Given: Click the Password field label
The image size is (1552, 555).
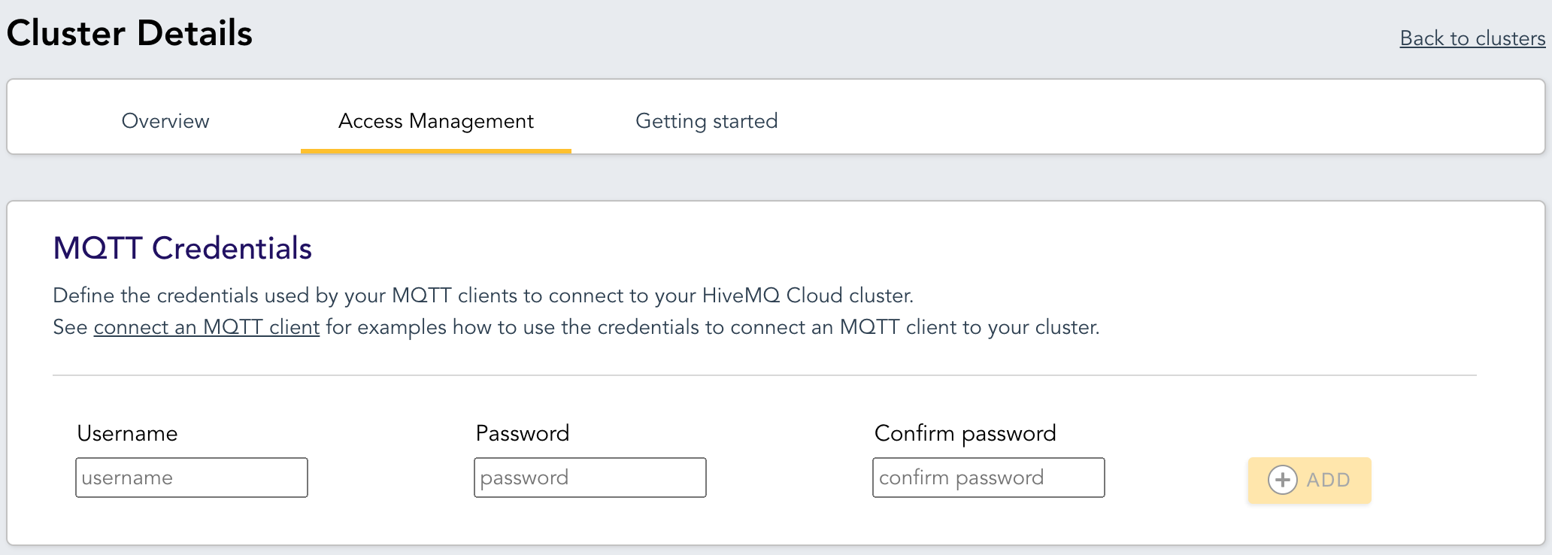Looking at the screenshot, I should 523,433.
